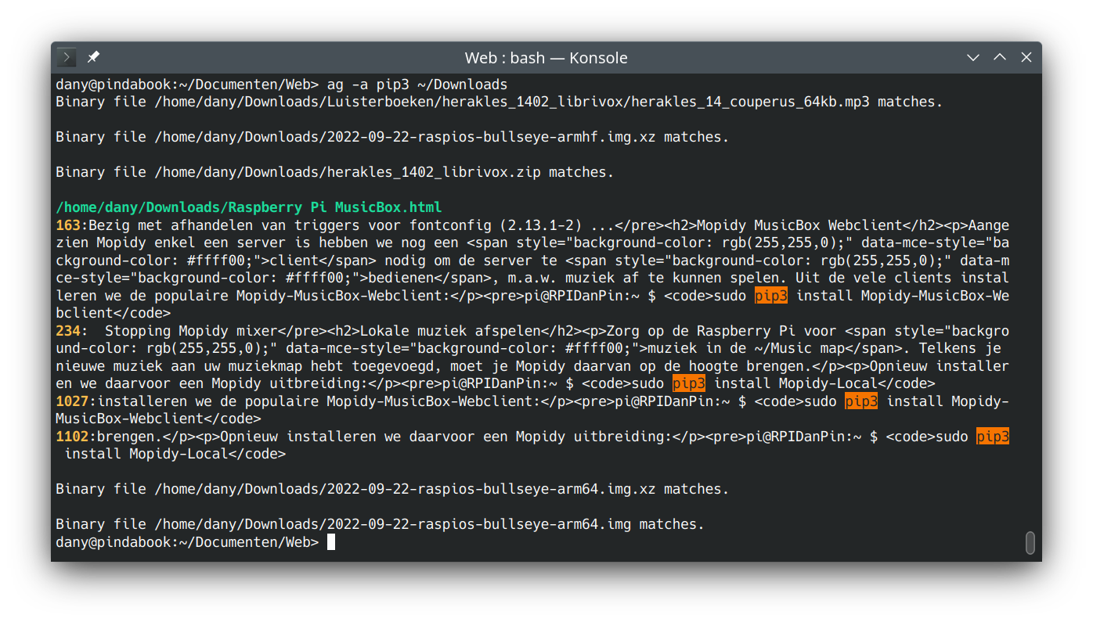Viewport: 1093px width, 622px height.
Task: Click line number 1027
Action: (72, 401)
